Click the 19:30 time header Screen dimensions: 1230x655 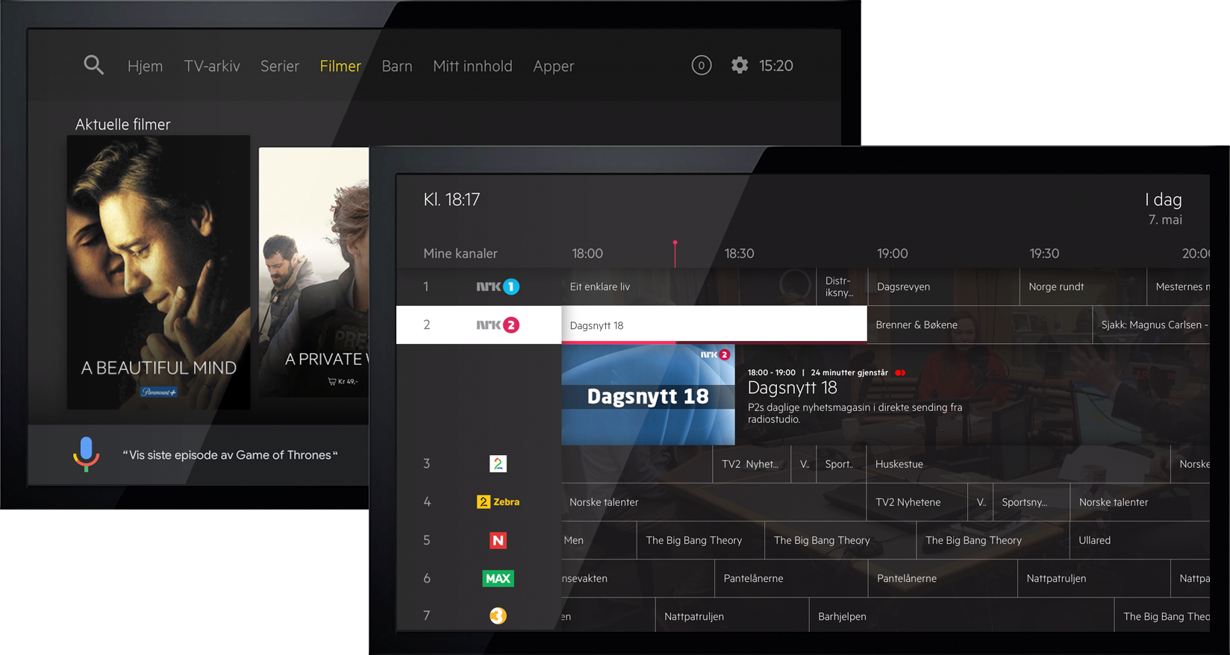(x=1044, y=254)
